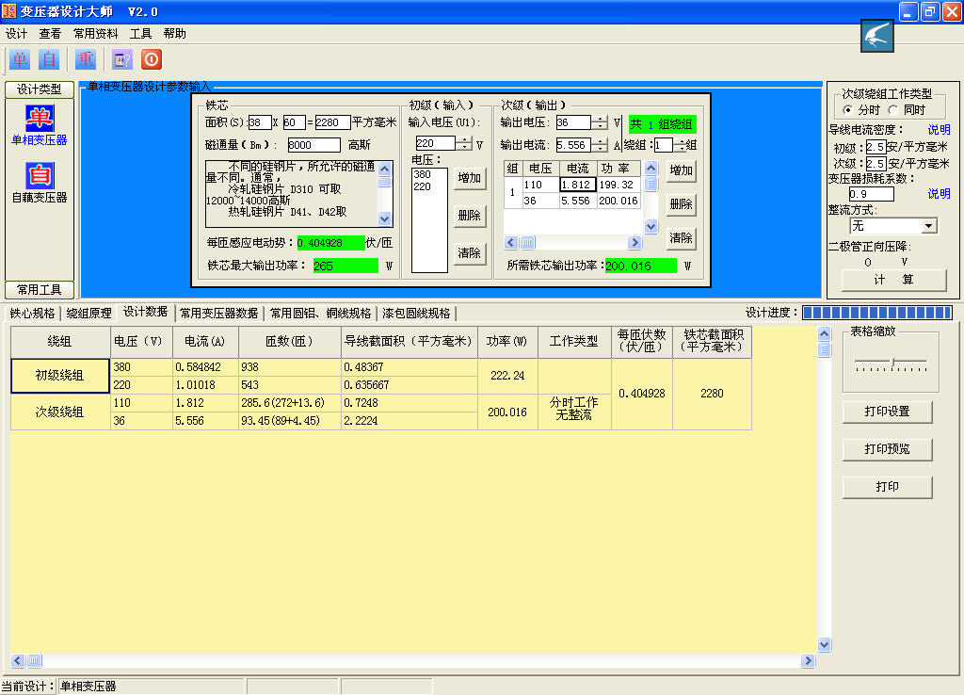
Task: Click the bird logo icon at top right
Action: (x=876, y=36)
